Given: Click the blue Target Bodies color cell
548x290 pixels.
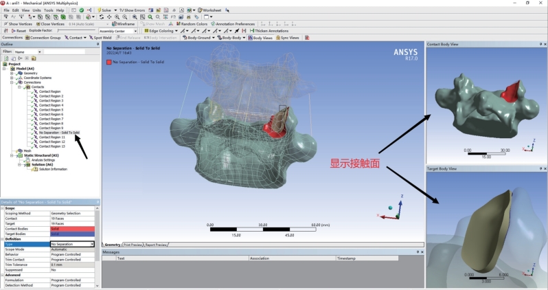Looking at the screenshot, I should coord(72,234).
